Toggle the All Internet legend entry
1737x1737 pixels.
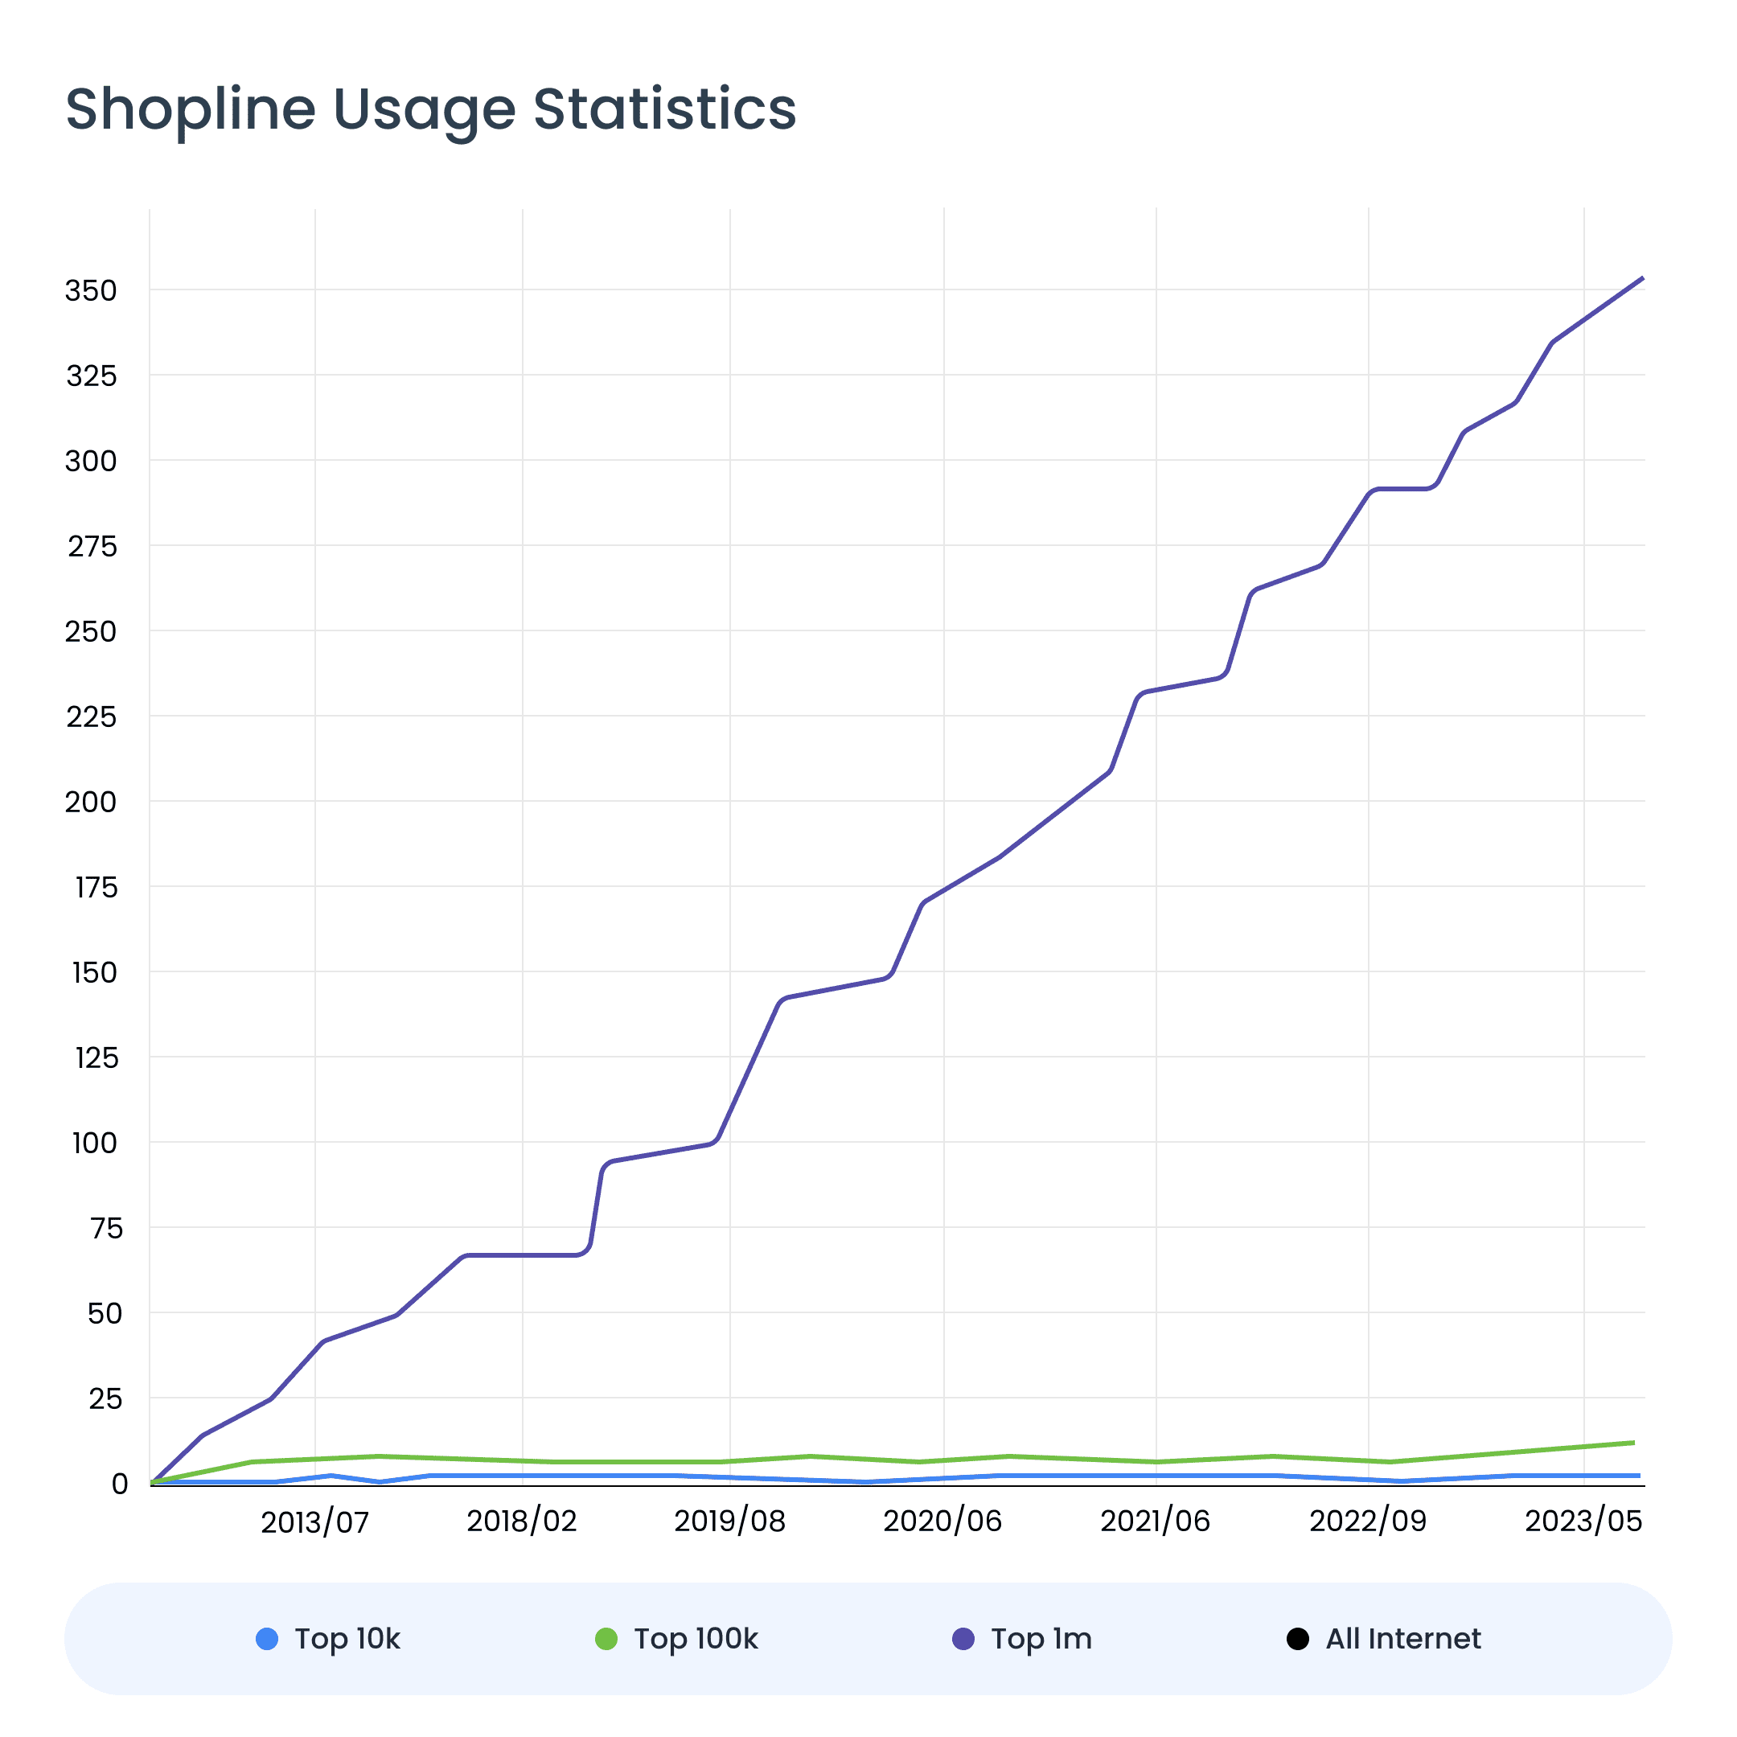pyautogui.click(x=1384, y=1639)
